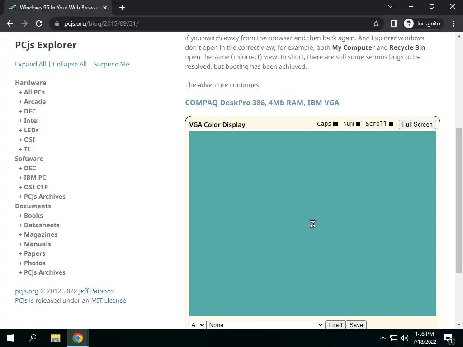Show hidden system tray icons
This screenshot has width=463, height=347.
(383, 338)
